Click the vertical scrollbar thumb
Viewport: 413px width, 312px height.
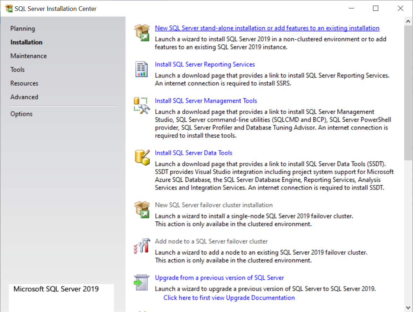coord(408,93)
